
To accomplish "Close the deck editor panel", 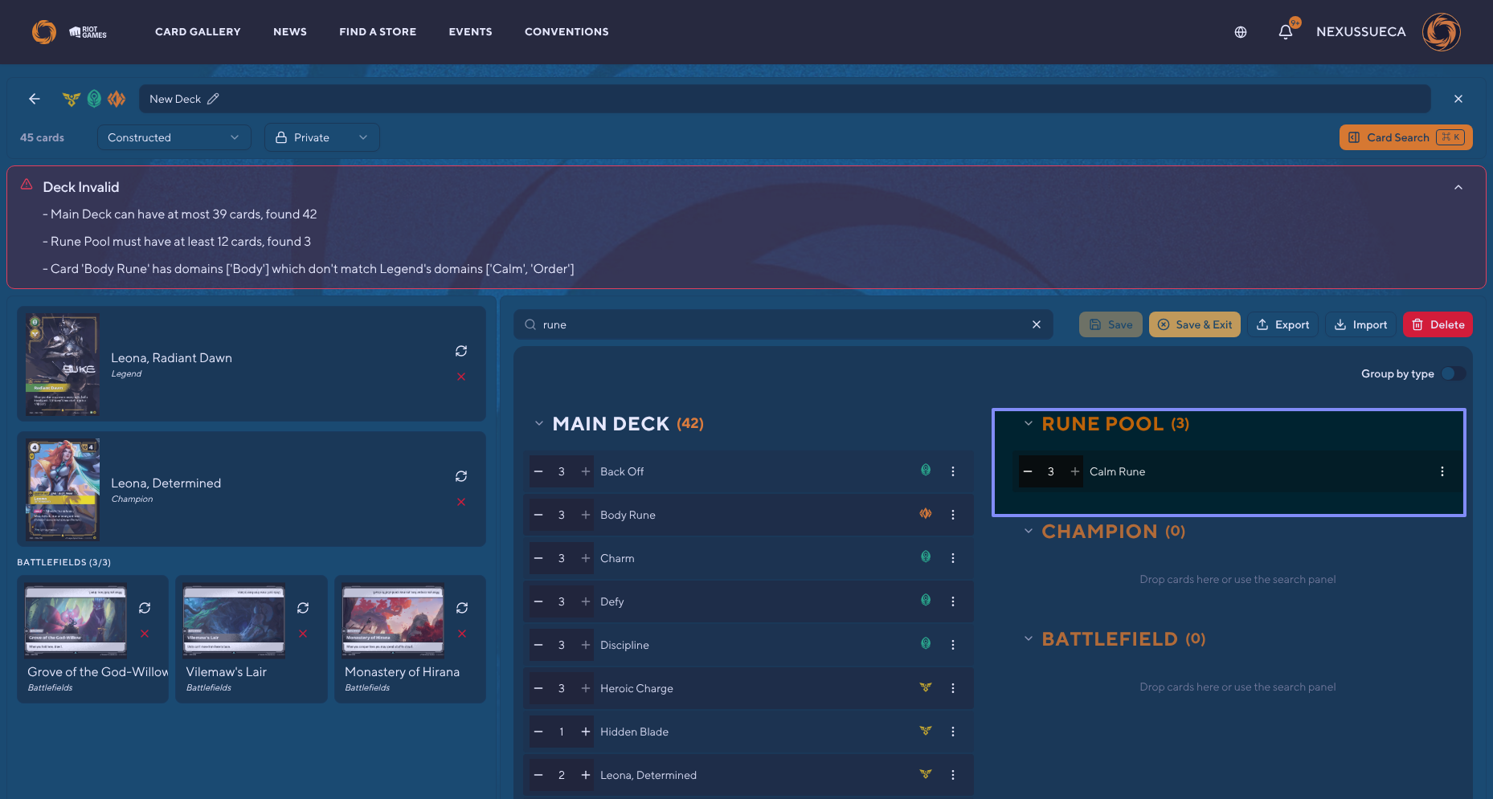I will coord(1458,99).
